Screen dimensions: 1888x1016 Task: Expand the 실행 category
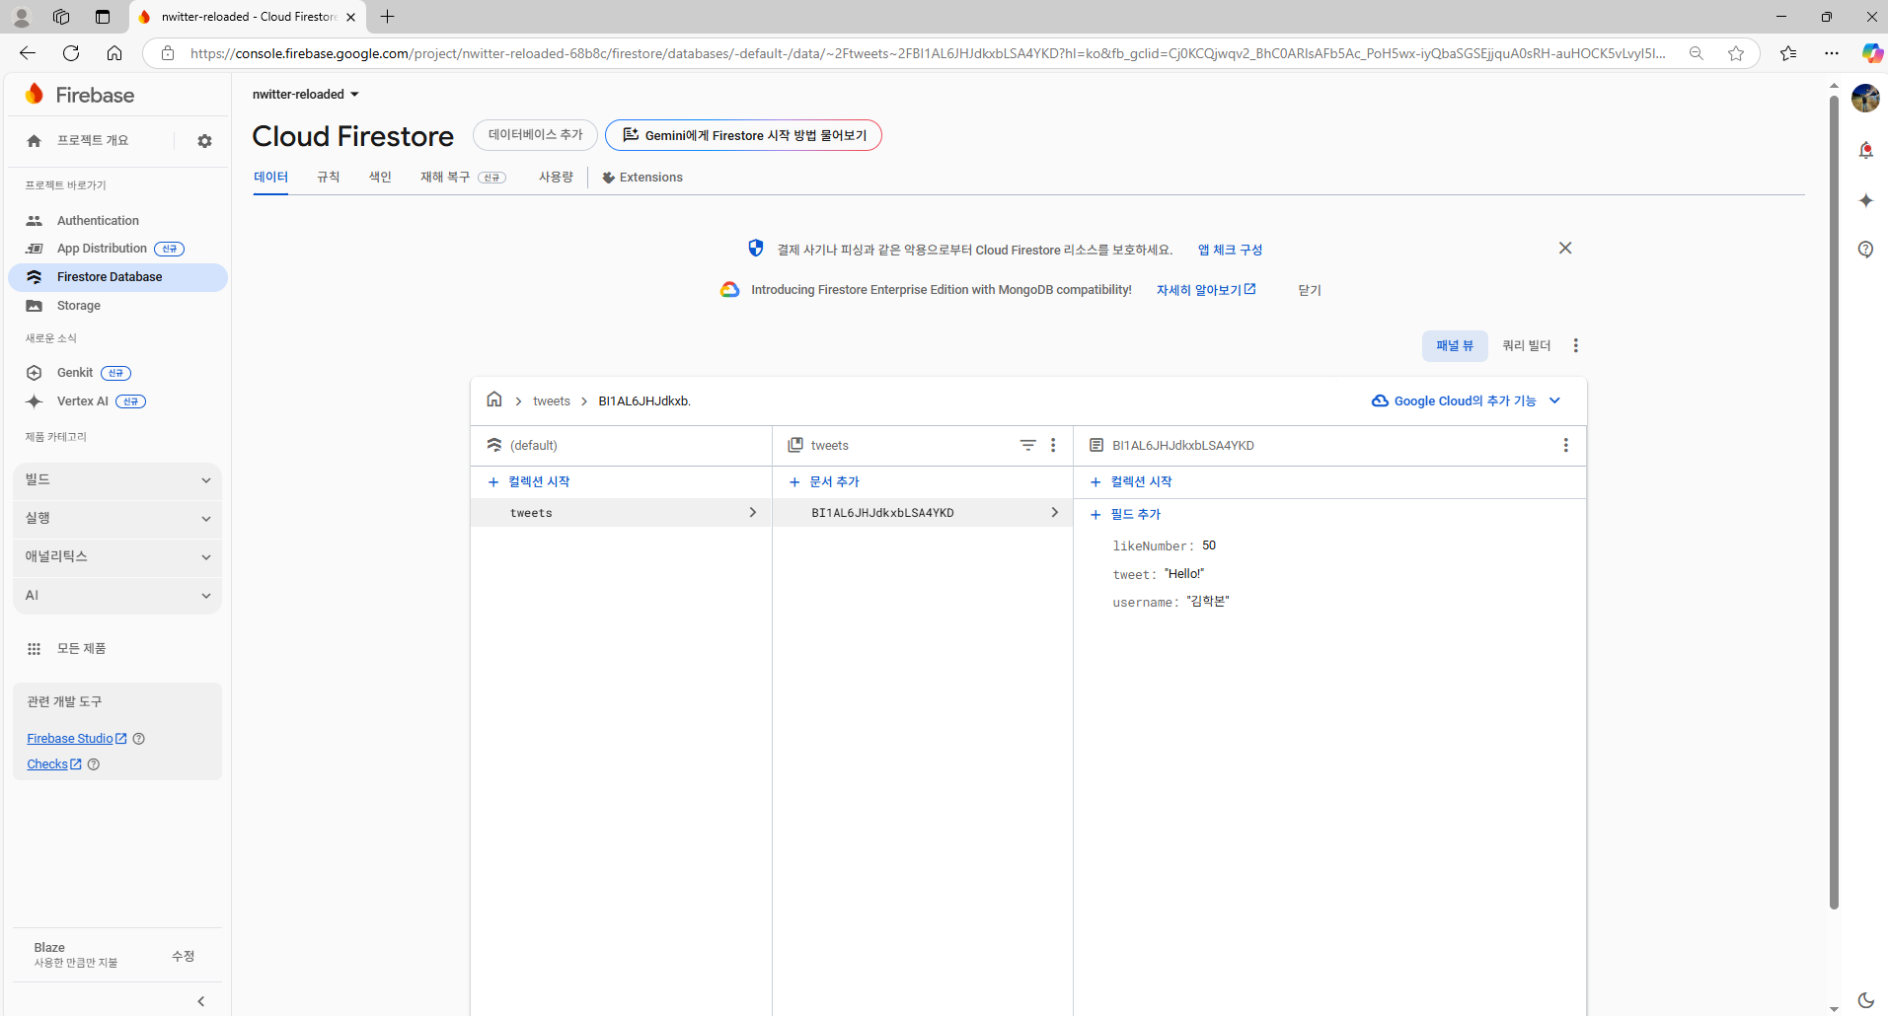click(117, 518)
